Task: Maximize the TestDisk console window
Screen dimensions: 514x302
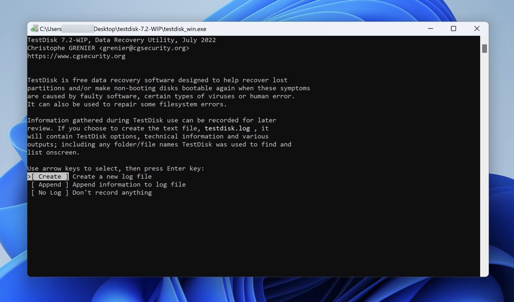Action: pos(453,29)
